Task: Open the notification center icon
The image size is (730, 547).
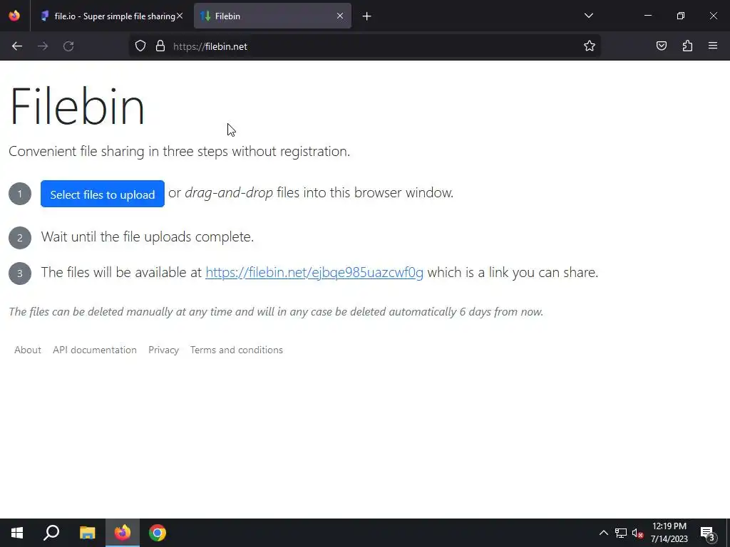Action: point(707,533)
